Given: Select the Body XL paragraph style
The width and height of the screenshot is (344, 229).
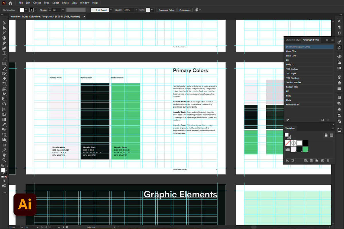Looking at the screenshot, I should tap(309, 65).
